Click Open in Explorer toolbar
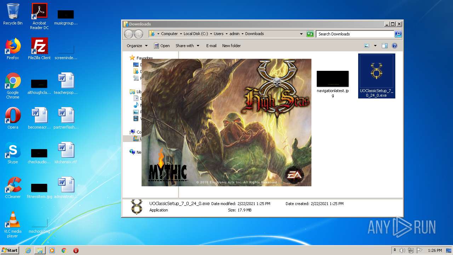Screen dimensions: 453x255 pos(162,46)
